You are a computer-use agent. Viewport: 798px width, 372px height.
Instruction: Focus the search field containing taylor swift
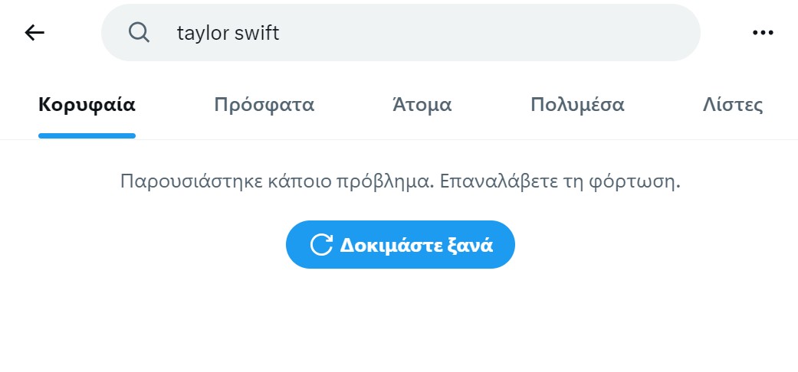click(401, 33)
